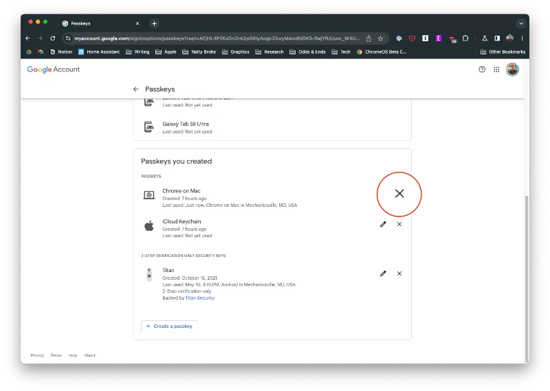Click the Create a passkey button

pos(169,326)
